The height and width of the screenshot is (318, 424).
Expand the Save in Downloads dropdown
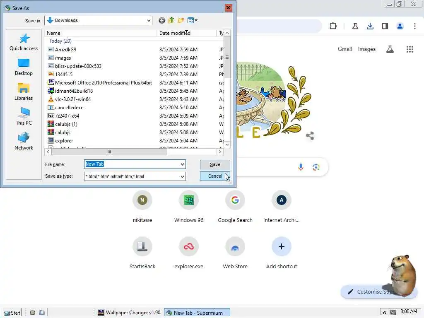point(149,21)
